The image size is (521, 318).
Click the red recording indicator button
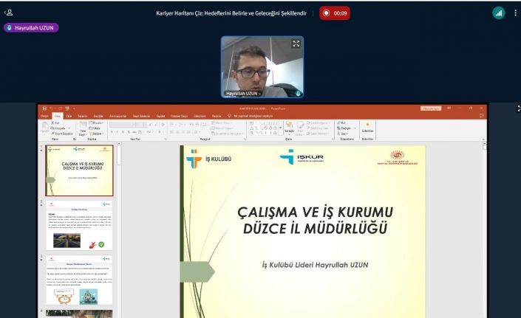tap(335, 13)
